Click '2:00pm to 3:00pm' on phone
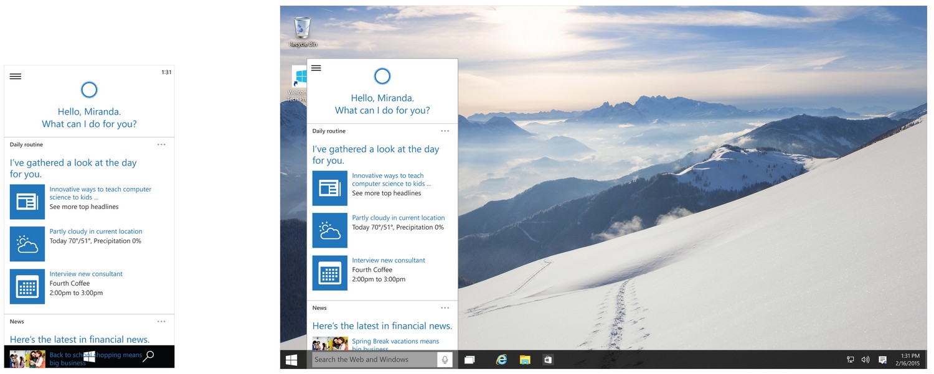 tap(76, 292)
